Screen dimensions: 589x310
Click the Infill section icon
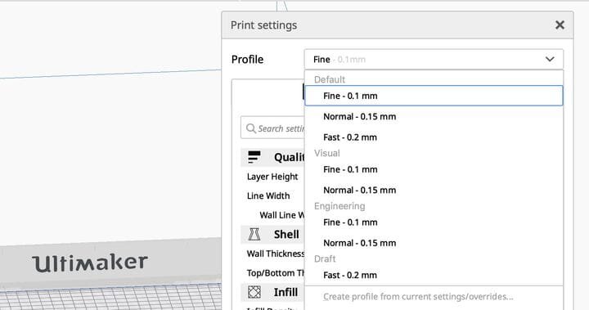click(254, 292)
